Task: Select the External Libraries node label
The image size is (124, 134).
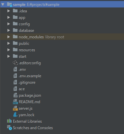Action: coord(27,121)
